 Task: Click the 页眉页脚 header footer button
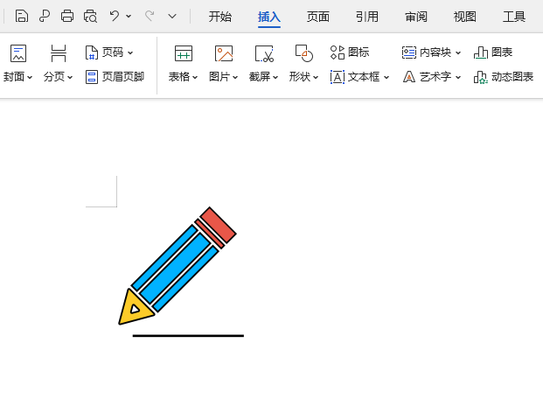(x=115, y=76)
